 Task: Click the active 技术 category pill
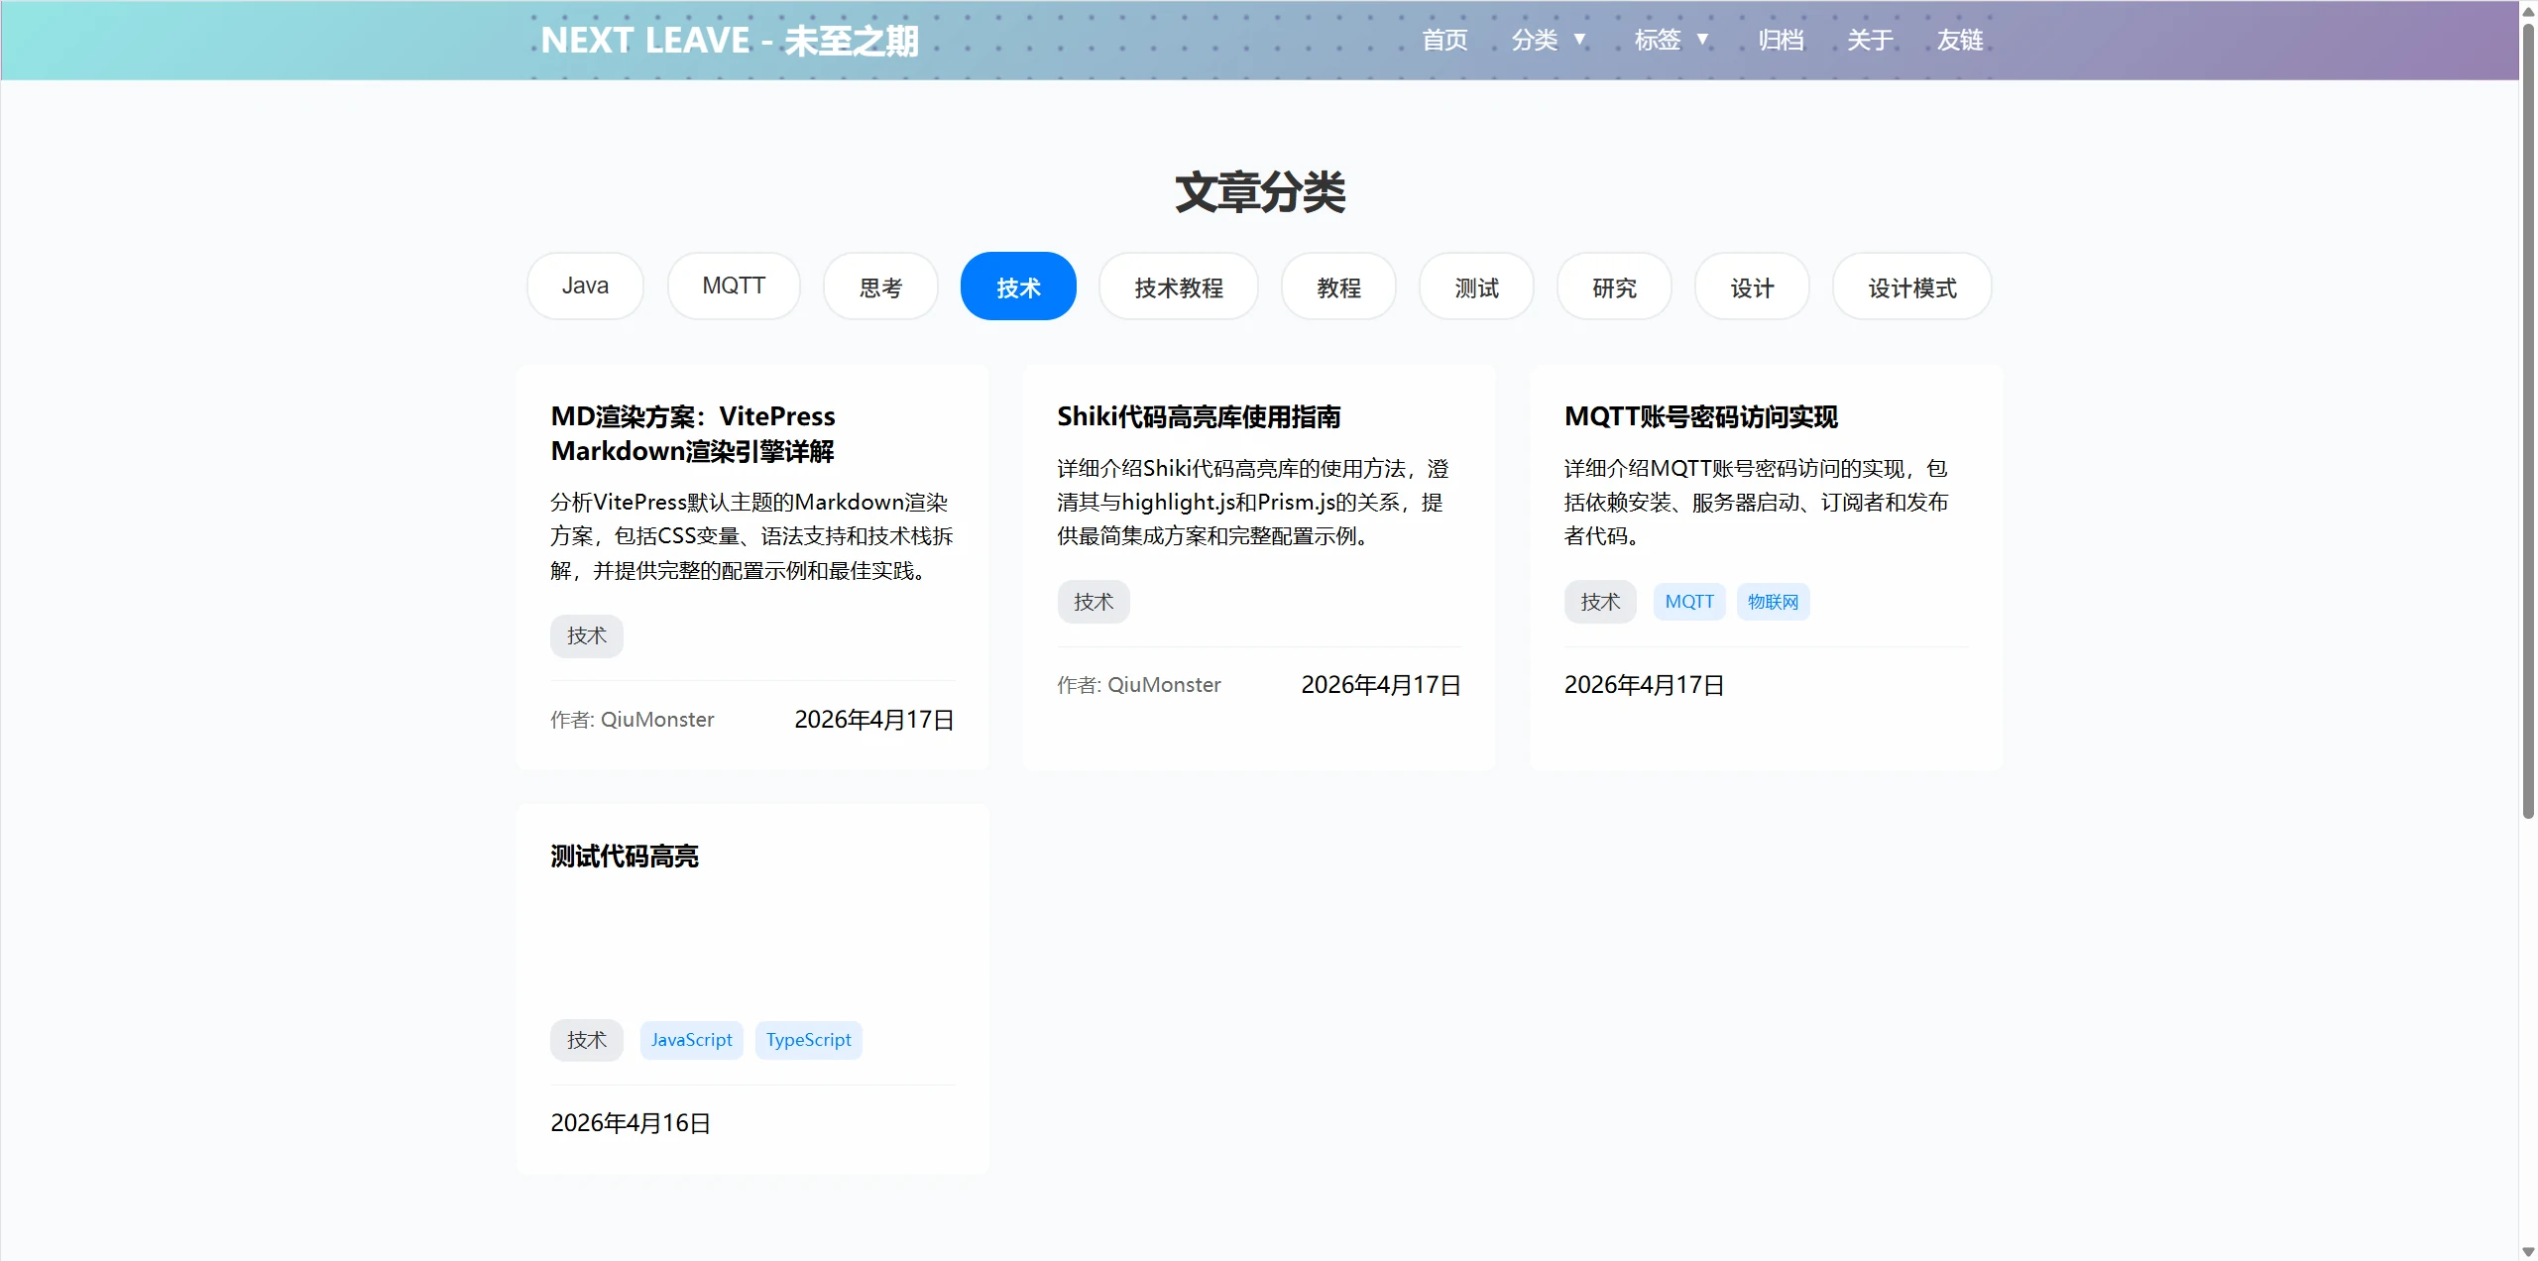point(1018,286)
